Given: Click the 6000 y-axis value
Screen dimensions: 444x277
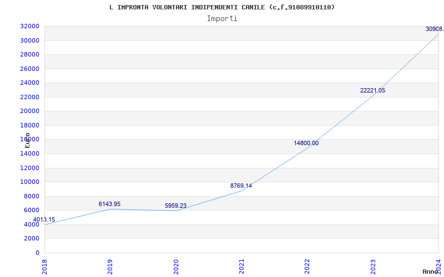Looking at the screenshot, I should click(x=31, y=211).
